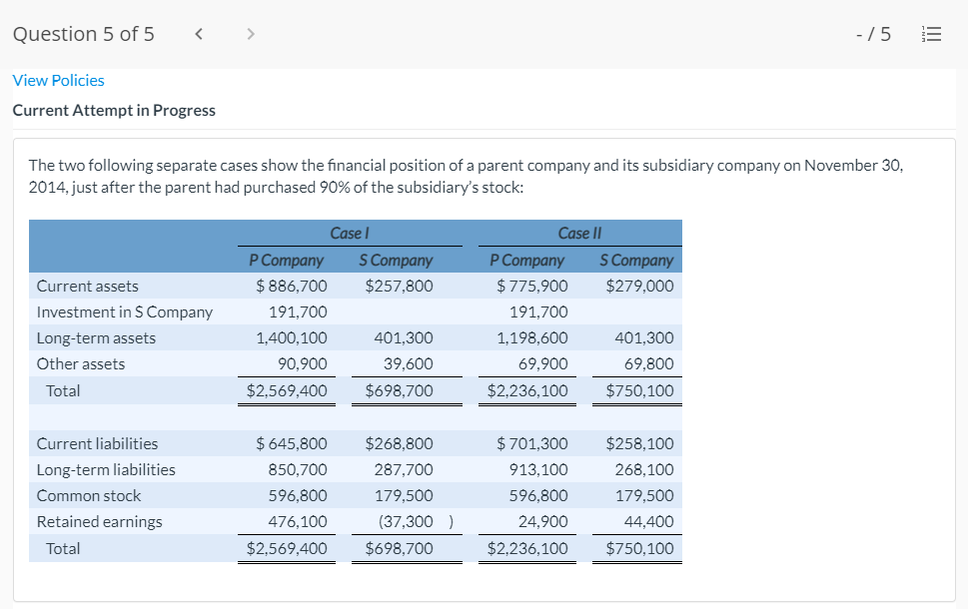Open the View Policies link

pyautogui.click(x=58, y=80)
